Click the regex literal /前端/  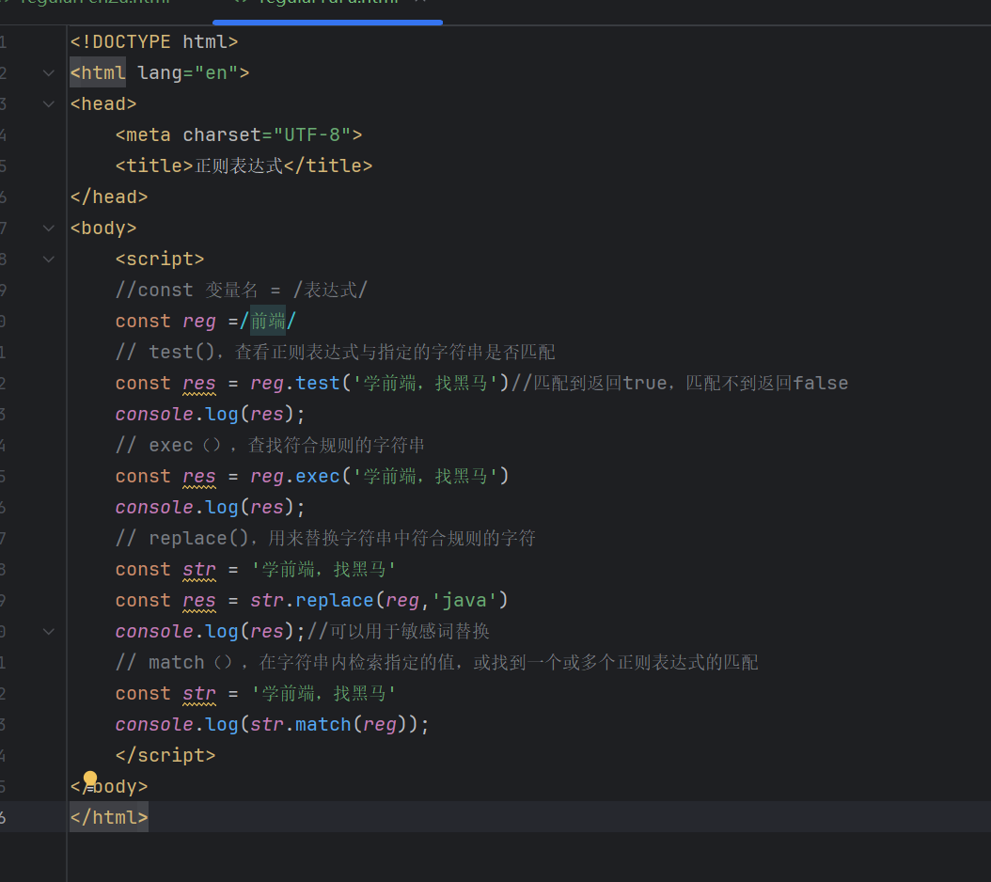pos(268,322)
